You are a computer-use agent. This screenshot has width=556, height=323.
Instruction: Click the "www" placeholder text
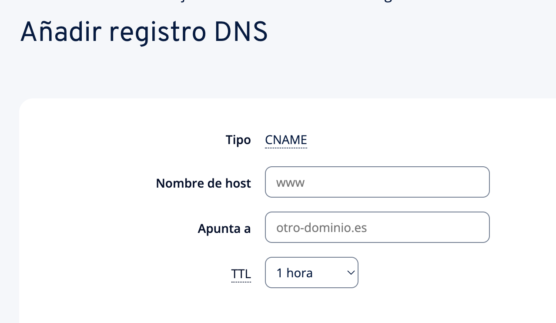coord(290,182)
